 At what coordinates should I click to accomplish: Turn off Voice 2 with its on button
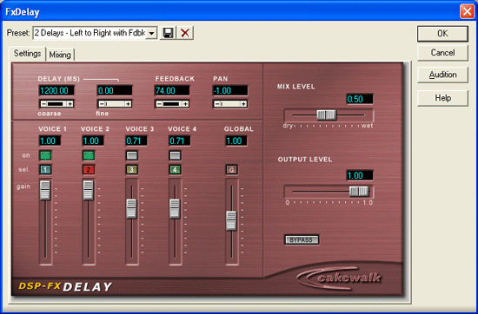click(x=89, y=155)
